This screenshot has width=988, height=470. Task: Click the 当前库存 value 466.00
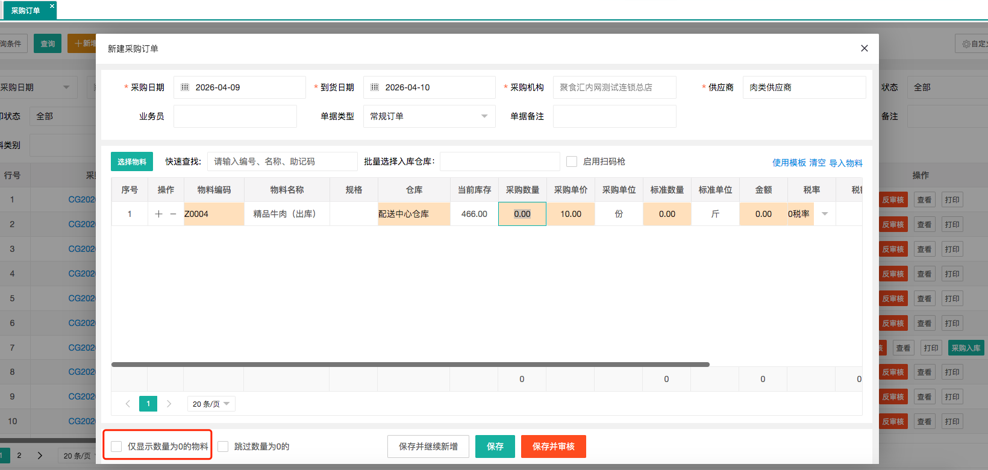coord(474,214)
